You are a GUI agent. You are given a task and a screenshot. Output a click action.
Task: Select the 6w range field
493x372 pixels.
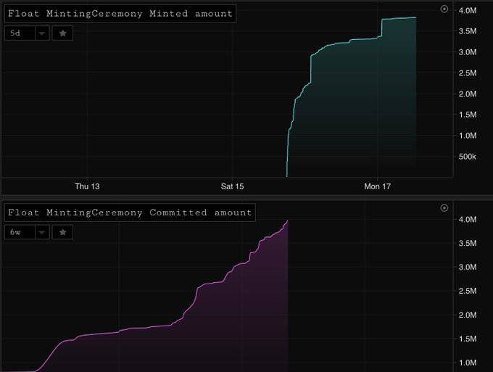[20, 232]
